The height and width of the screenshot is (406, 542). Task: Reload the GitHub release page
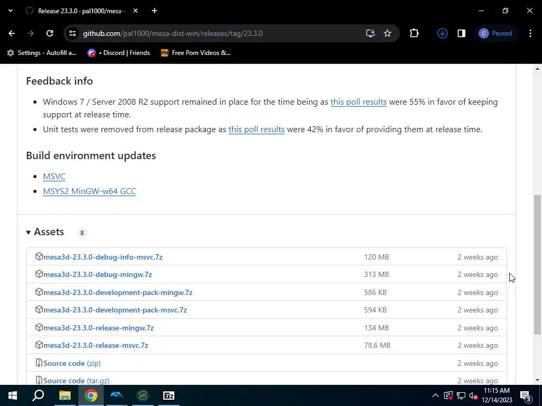click(50, 33)
